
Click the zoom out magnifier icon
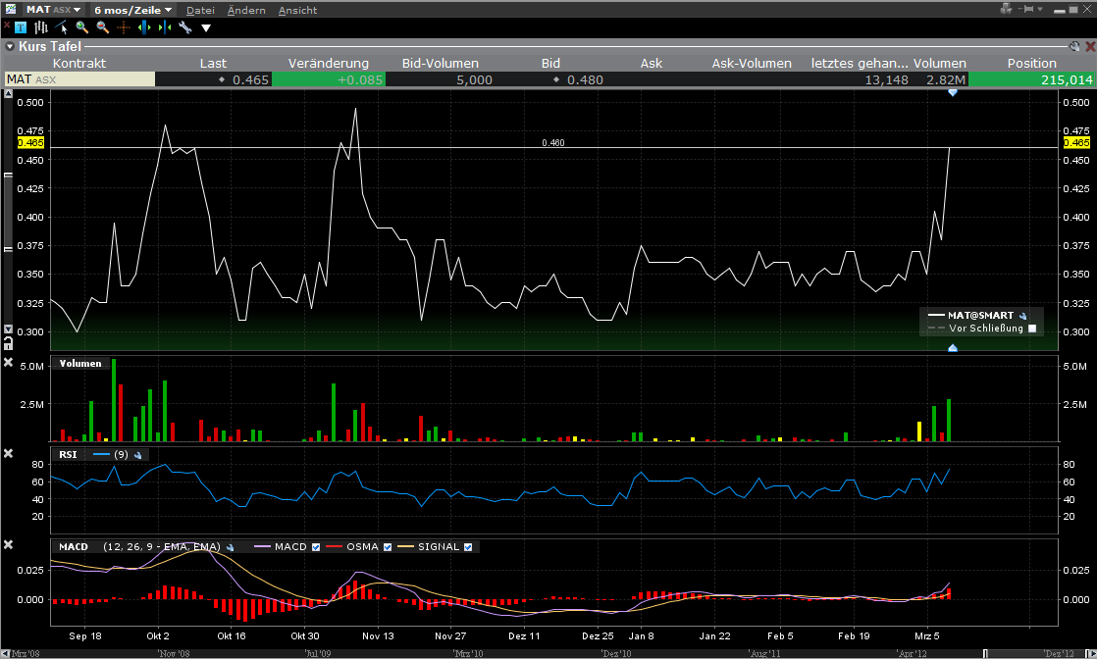point(102,27)
